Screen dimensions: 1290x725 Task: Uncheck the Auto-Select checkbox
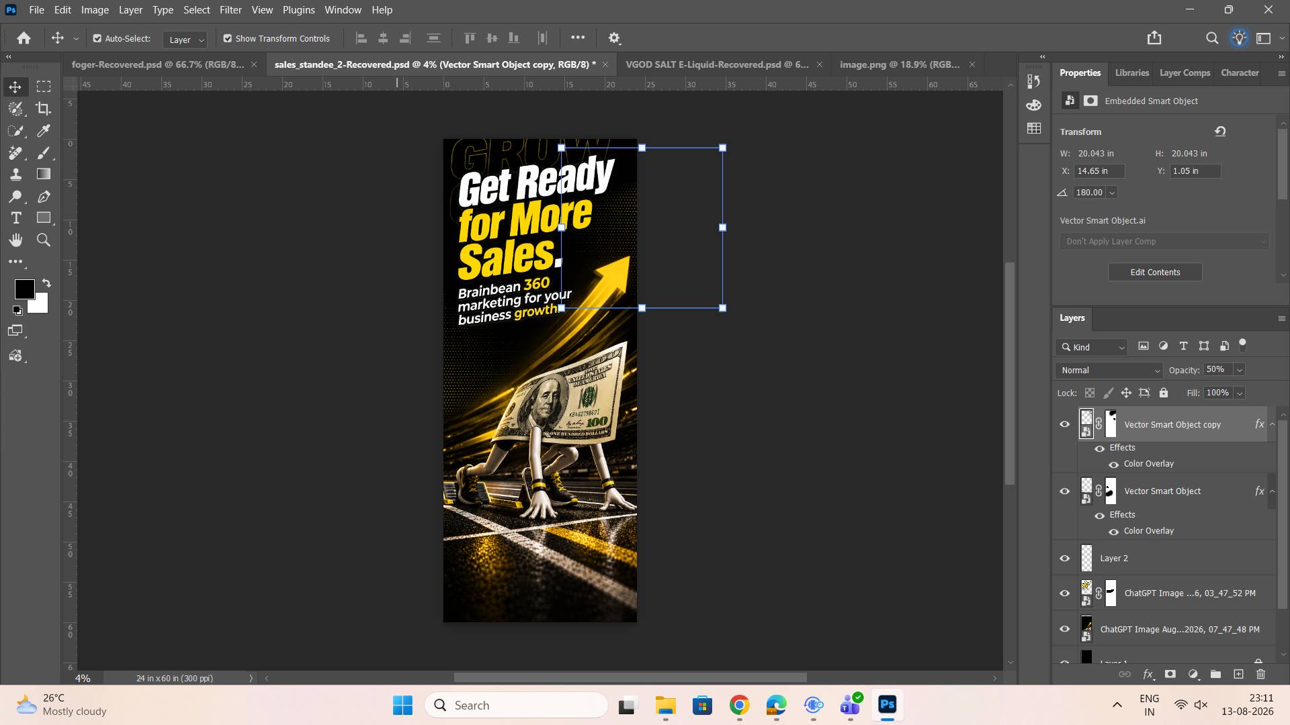tap(97, 39)
